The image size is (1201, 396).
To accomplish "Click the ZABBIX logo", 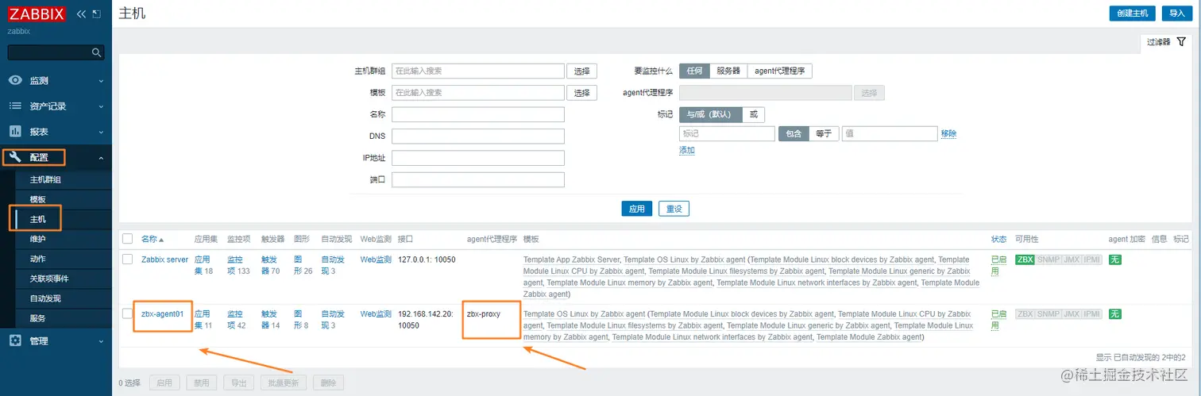I will pyautogui.click(x=38, y=13).
